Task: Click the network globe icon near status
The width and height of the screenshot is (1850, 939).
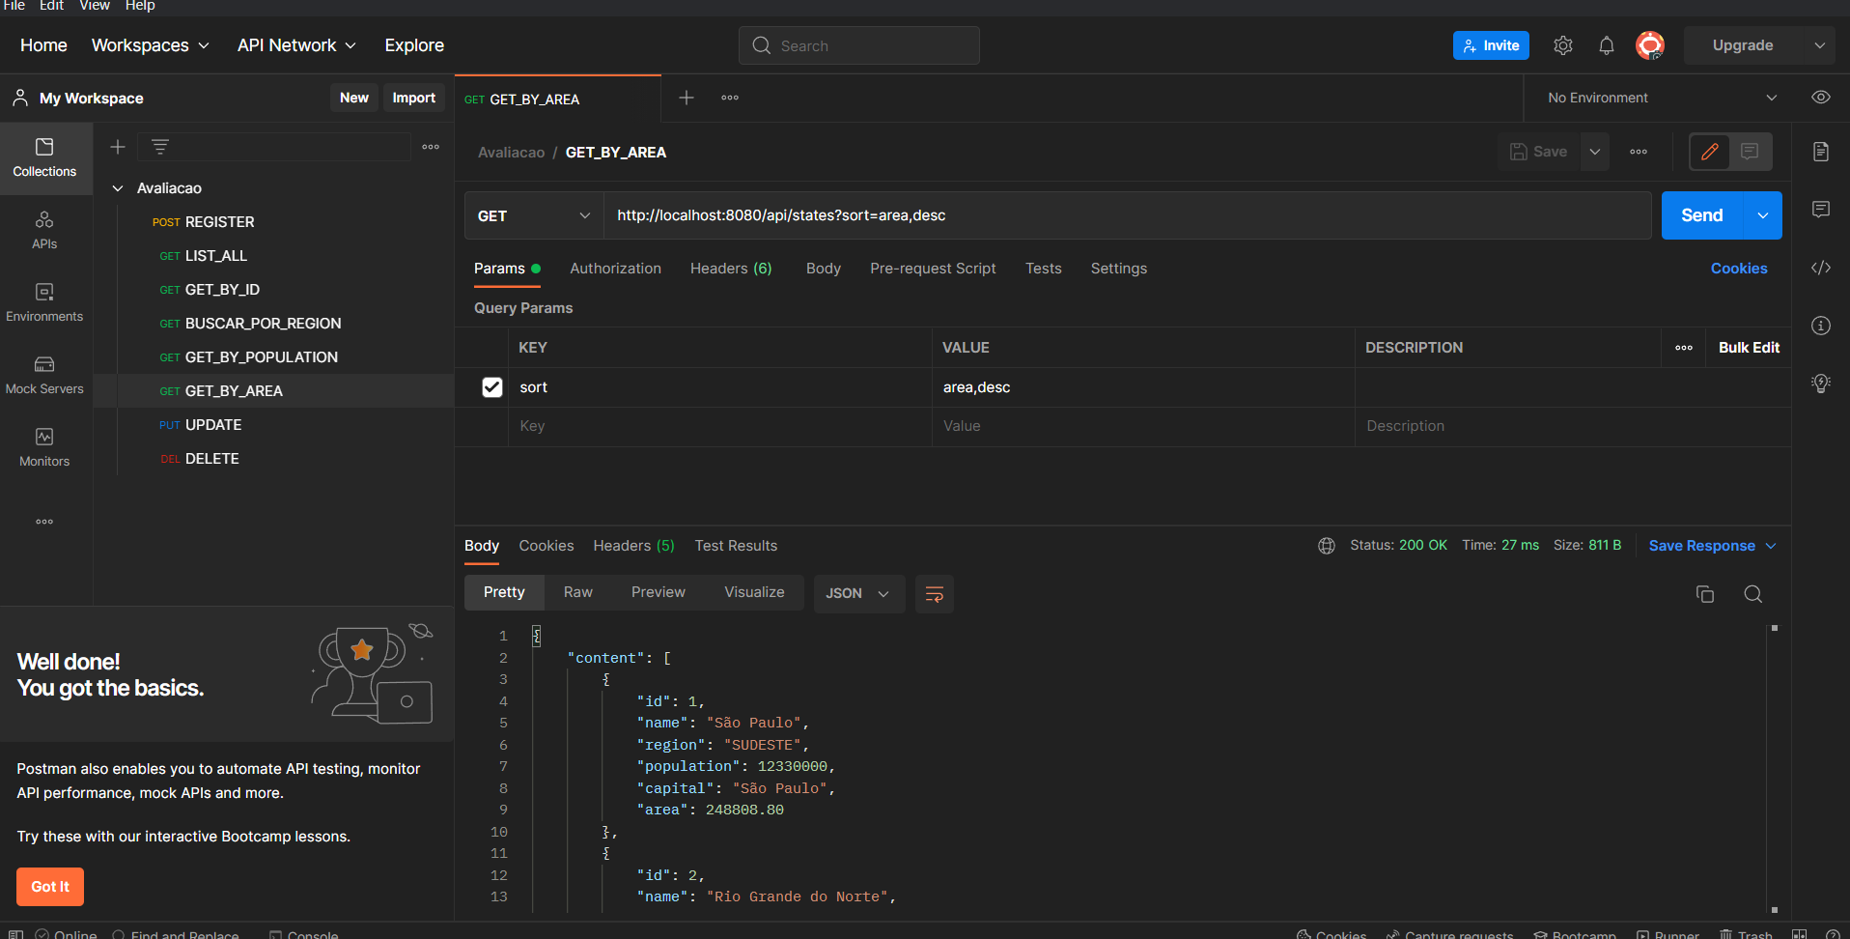Action: coord(1327,546)
